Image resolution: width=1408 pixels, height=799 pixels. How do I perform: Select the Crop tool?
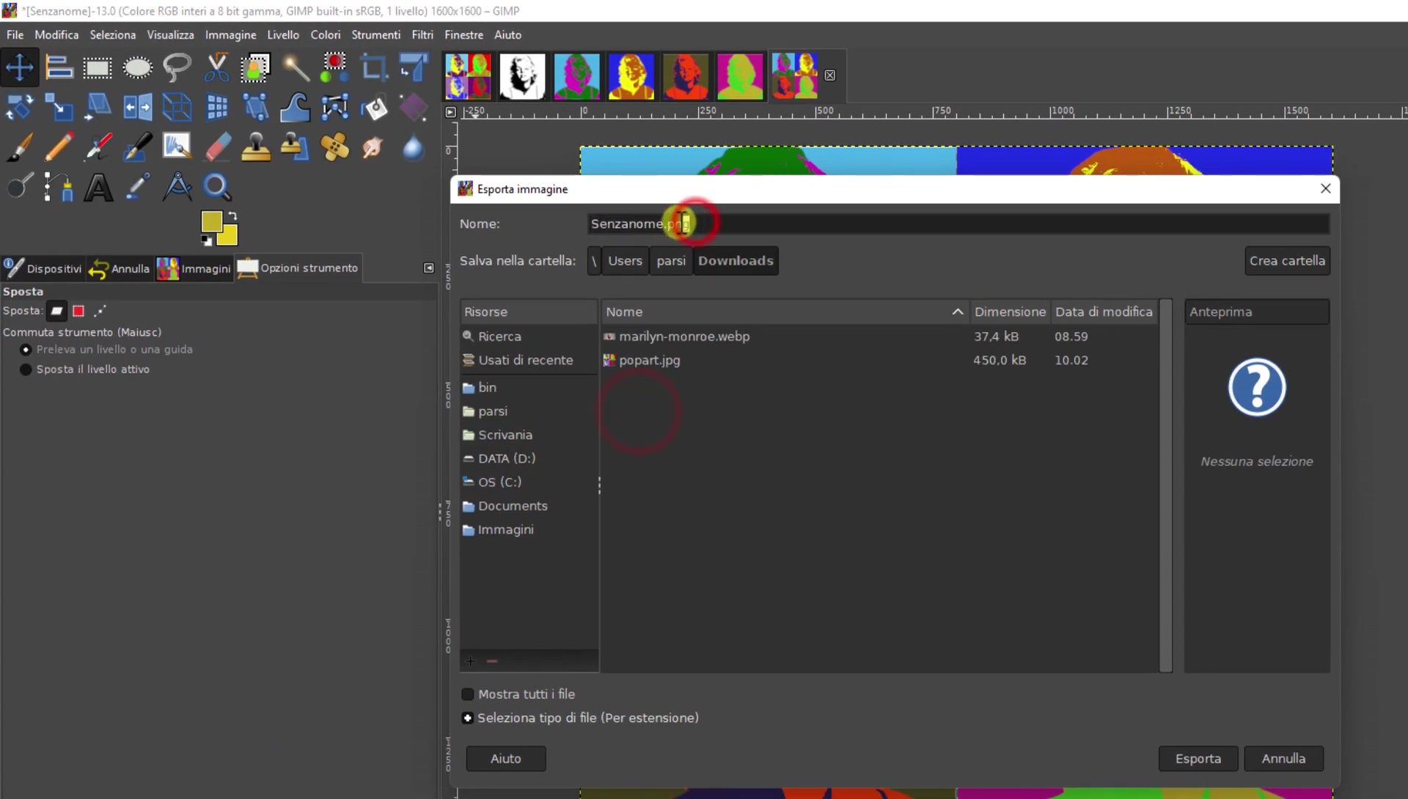point(375,67)
